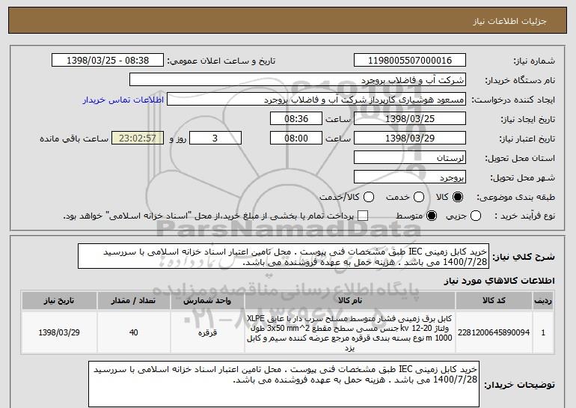Screen dimensions: 576x408
Task: Click the جزئیات اطلاعات نیاز header title
Action: pyautogui.click(x=509, y=21)
